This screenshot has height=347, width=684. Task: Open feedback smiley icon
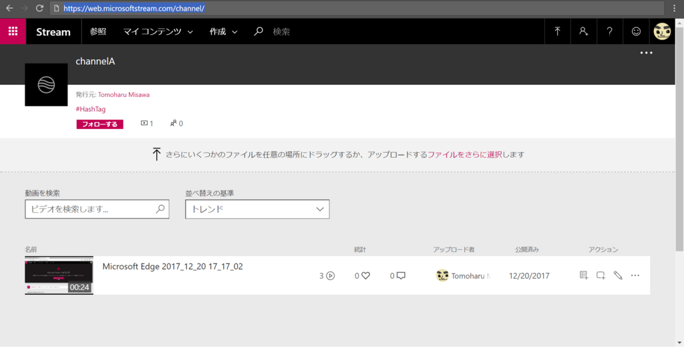point(636,31)
